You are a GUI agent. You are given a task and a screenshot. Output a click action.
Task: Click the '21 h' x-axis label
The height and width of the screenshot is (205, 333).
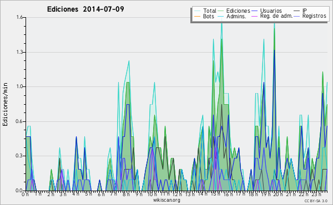click(x=290, y=194)
